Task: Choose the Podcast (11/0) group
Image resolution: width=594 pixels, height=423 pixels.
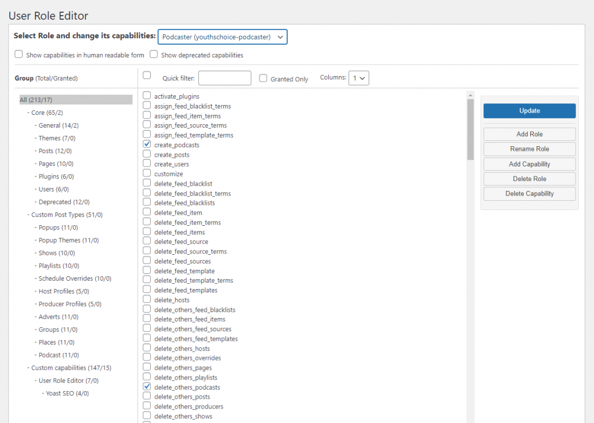Action: click(59, 355)
